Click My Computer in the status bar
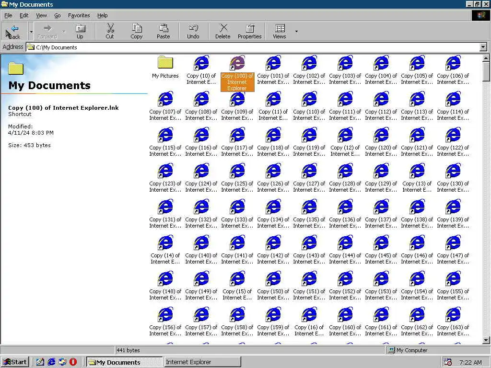Image resolution: width=491 pixels, height=368 pixels. [408, 350]
